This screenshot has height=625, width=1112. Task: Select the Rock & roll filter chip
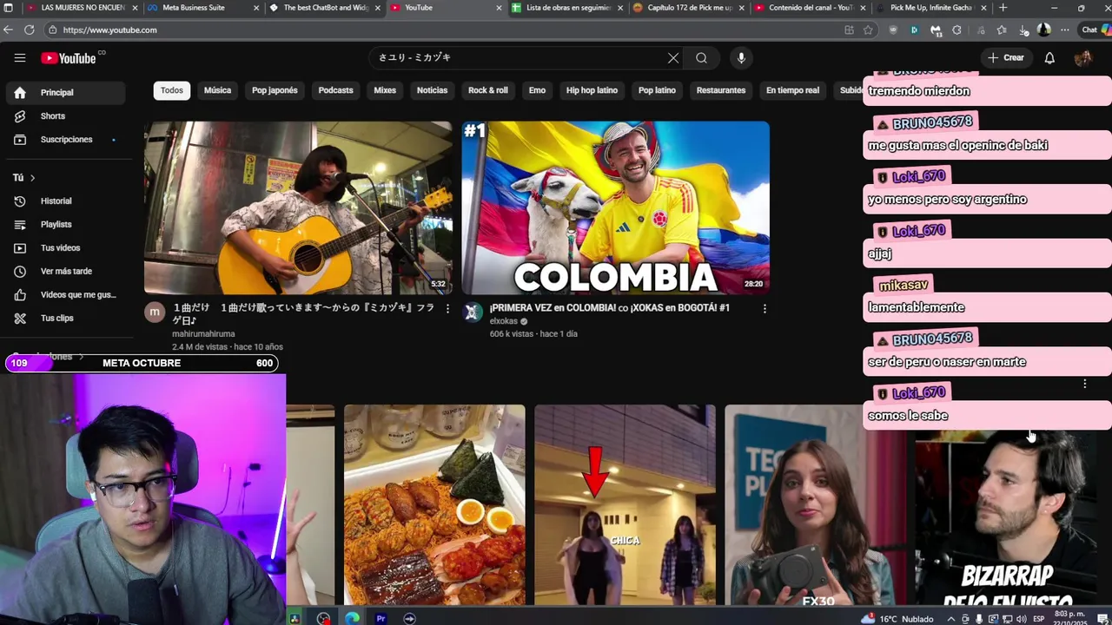pos(488,90)
